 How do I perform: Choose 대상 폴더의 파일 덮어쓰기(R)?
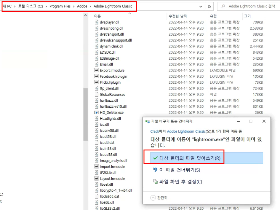207,158
